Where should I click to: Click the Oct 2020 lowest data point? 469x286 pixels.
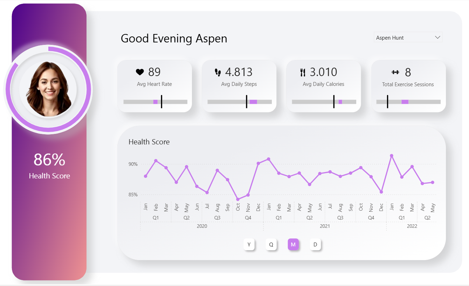[238, 199]
